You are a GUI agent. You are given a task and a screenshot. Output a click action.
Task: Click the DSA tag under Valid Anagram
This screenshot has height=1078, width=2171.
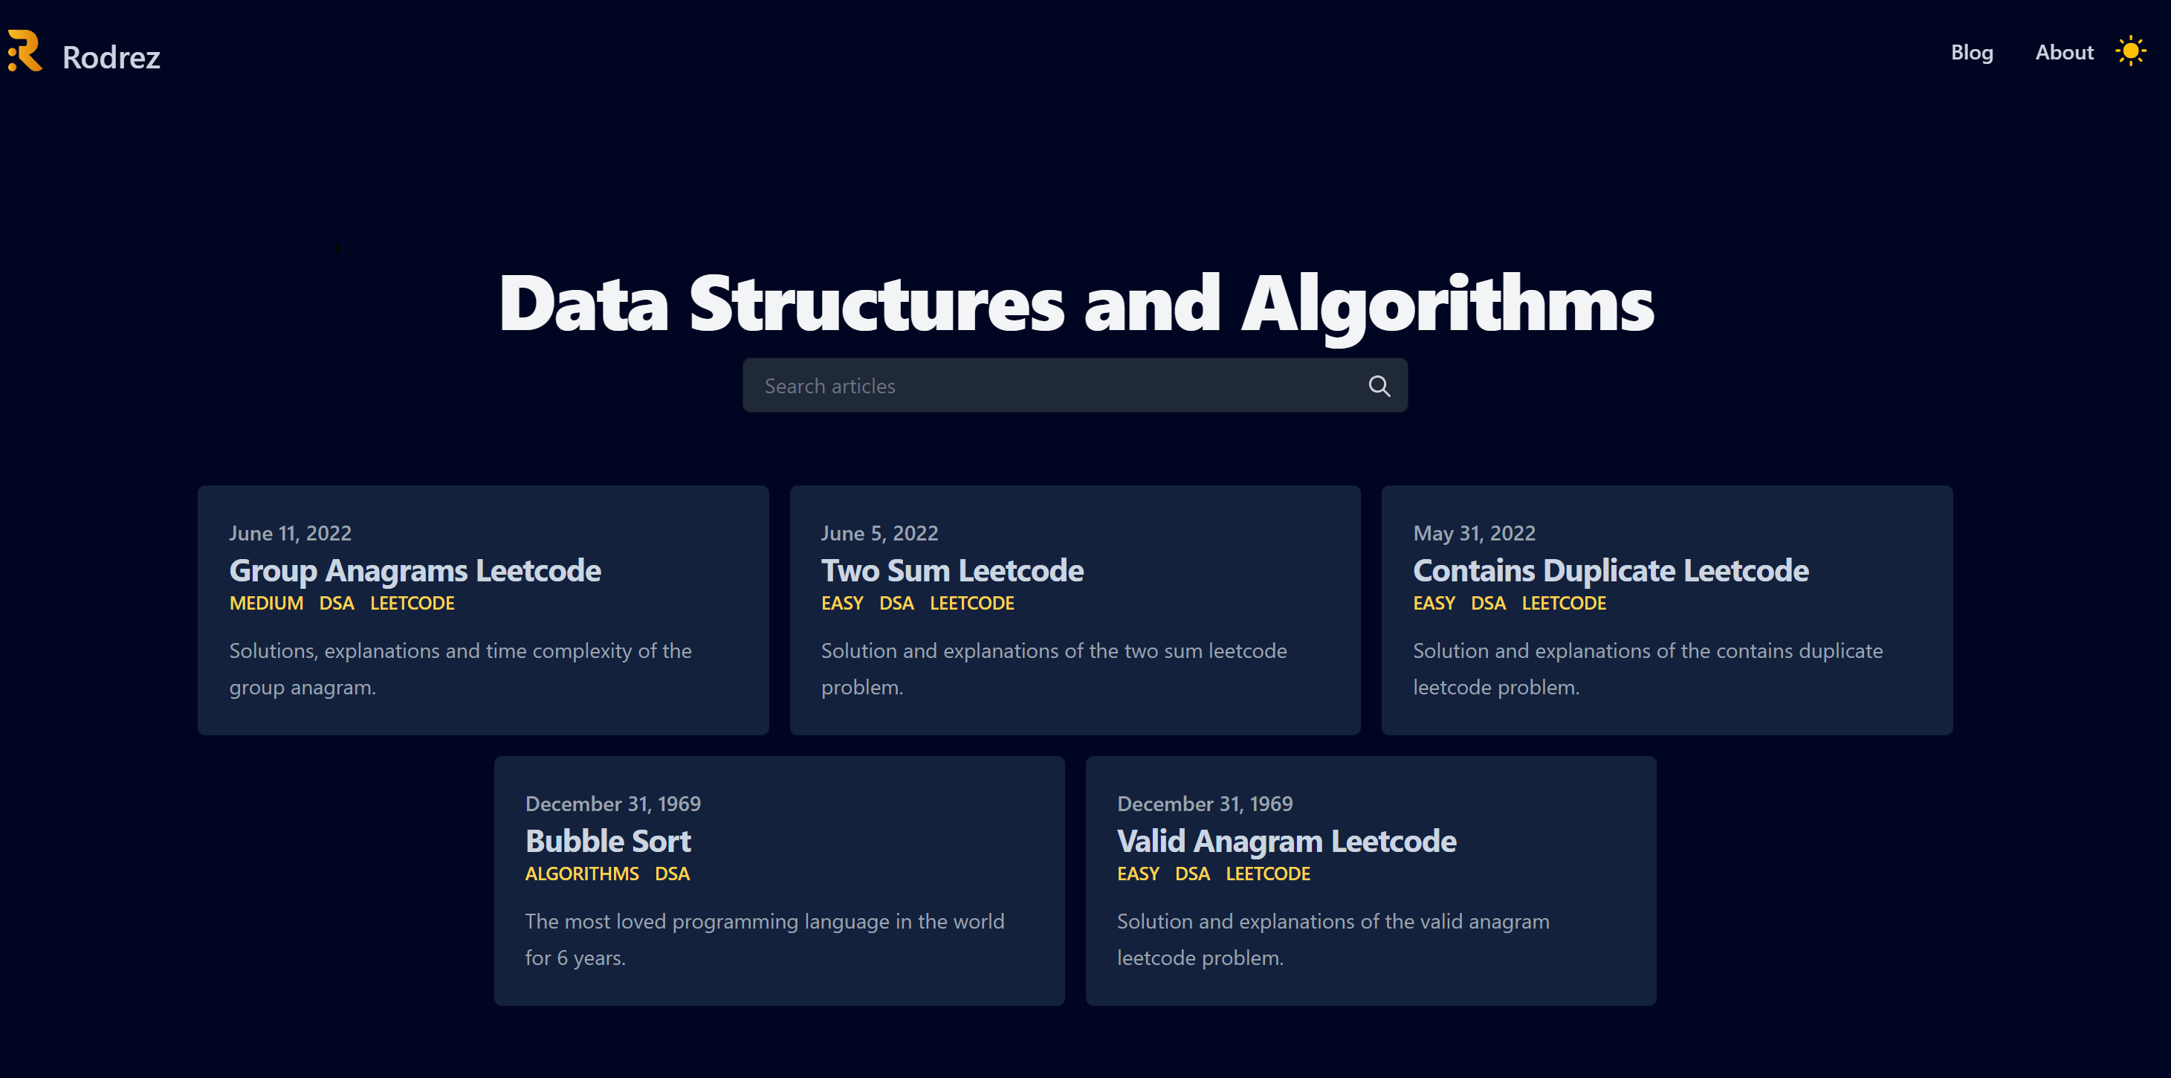tap(1191, 874)
